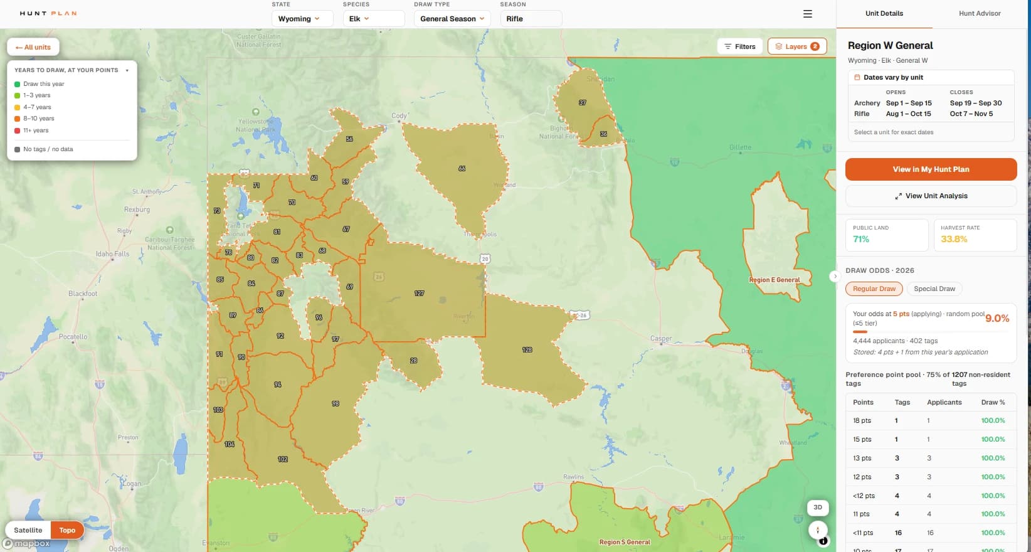Open the Filters panel
The height and width of the screenshot is (552, 1031).
click(x=740, y=46)
